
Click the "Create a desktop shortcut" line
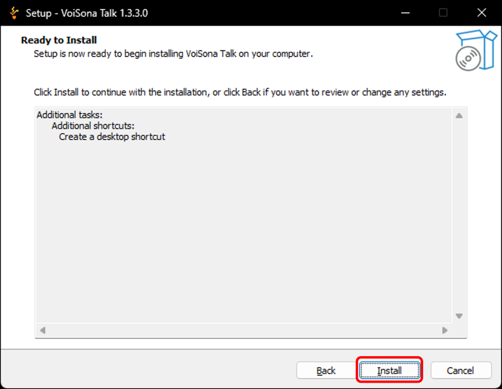click(112, 137)
